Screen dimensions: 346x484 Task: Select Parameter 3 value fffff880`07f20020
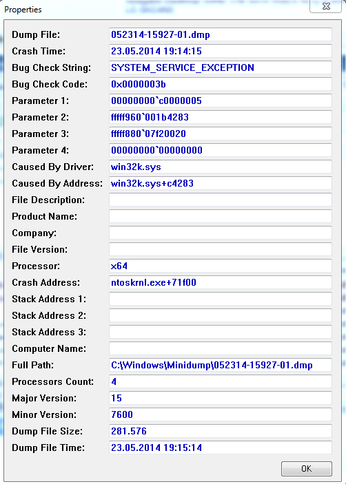tap(221, 134)
